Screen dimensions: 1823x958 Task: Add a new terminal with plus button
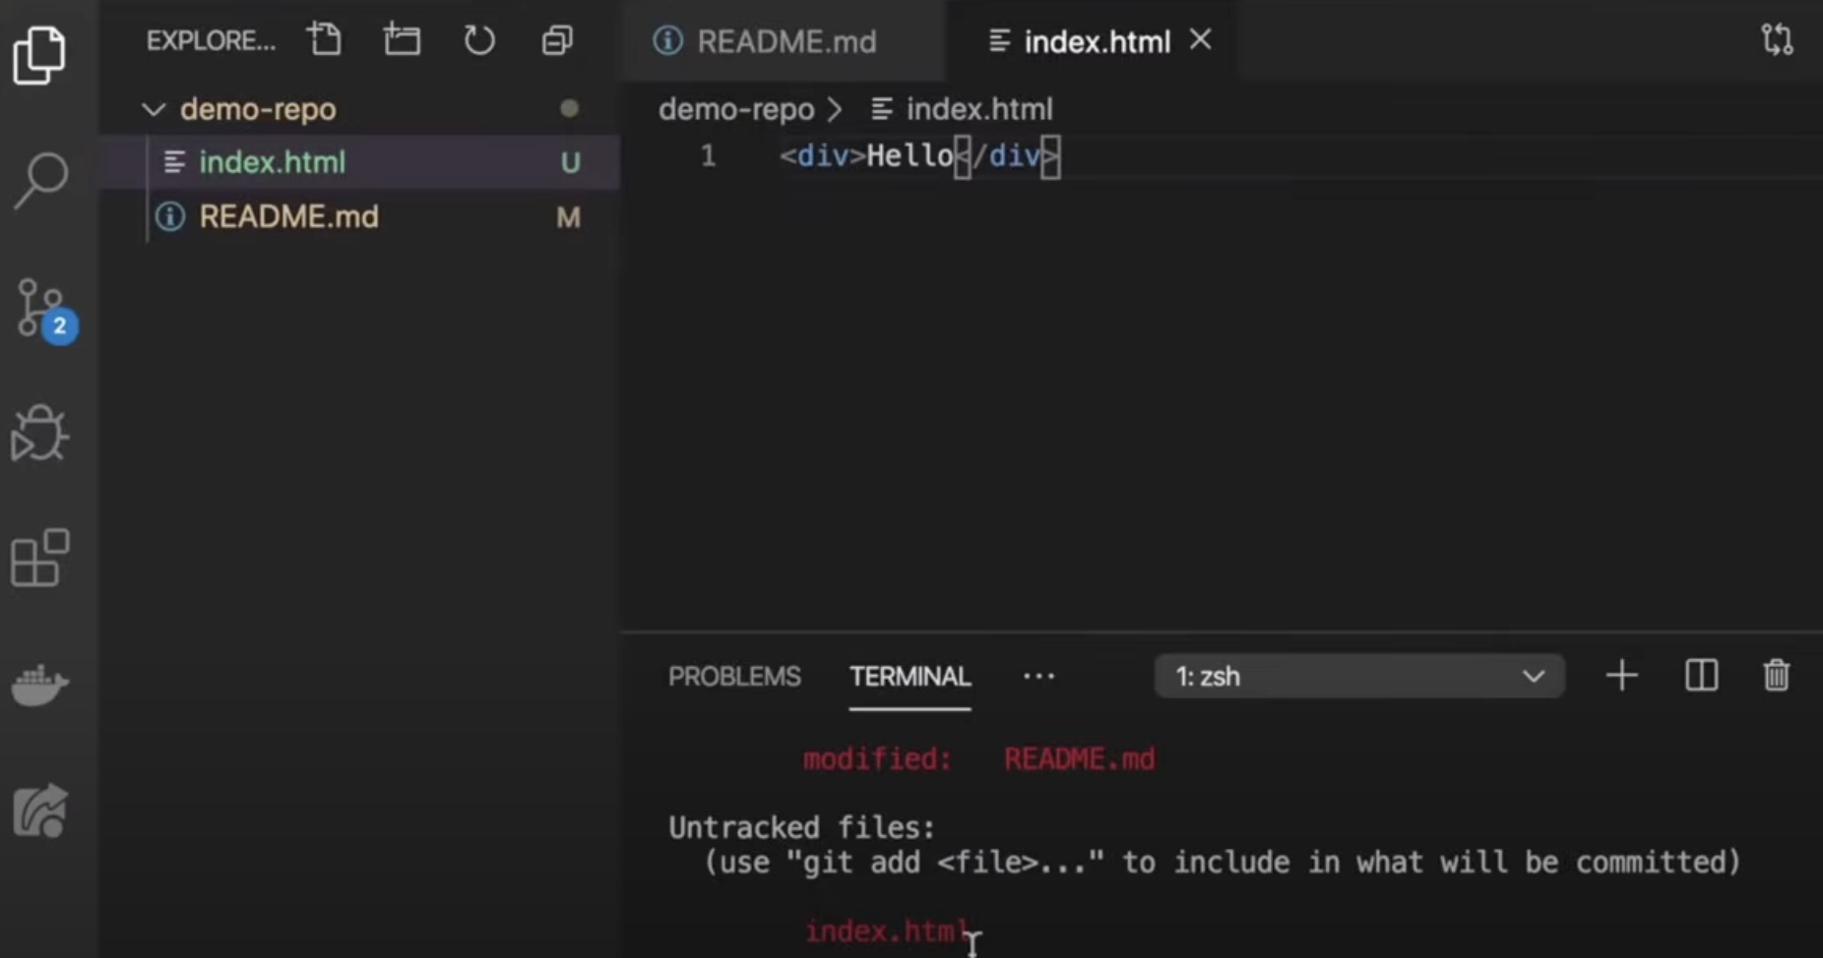(1621, 677)
